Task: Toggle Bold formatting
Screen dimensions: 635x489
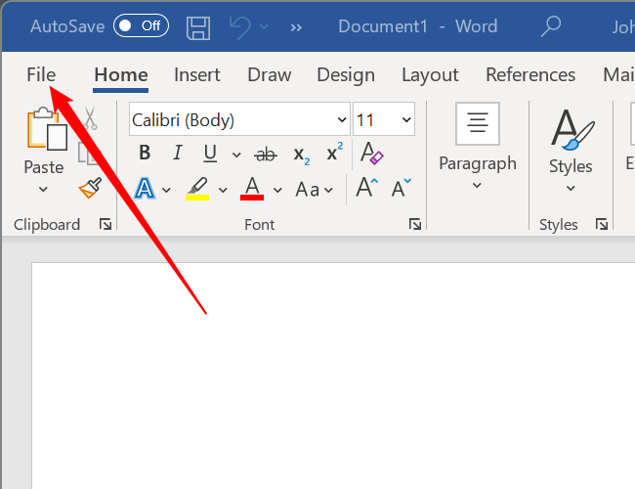Action: pyautogui.click(x=145, y=154)
